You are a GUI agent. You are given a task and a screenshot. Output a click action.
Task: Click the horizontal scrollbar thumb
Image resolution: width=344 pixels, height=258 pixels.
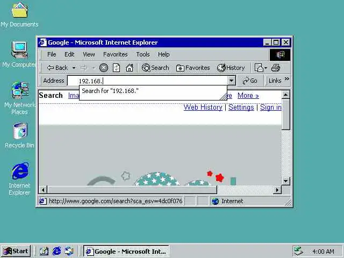[132, 190]
